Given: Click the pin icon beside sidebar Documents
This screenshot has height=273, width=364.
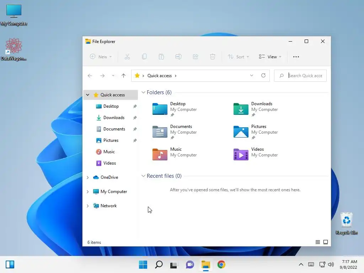Looking at the screenshot, I should (135, 129).
